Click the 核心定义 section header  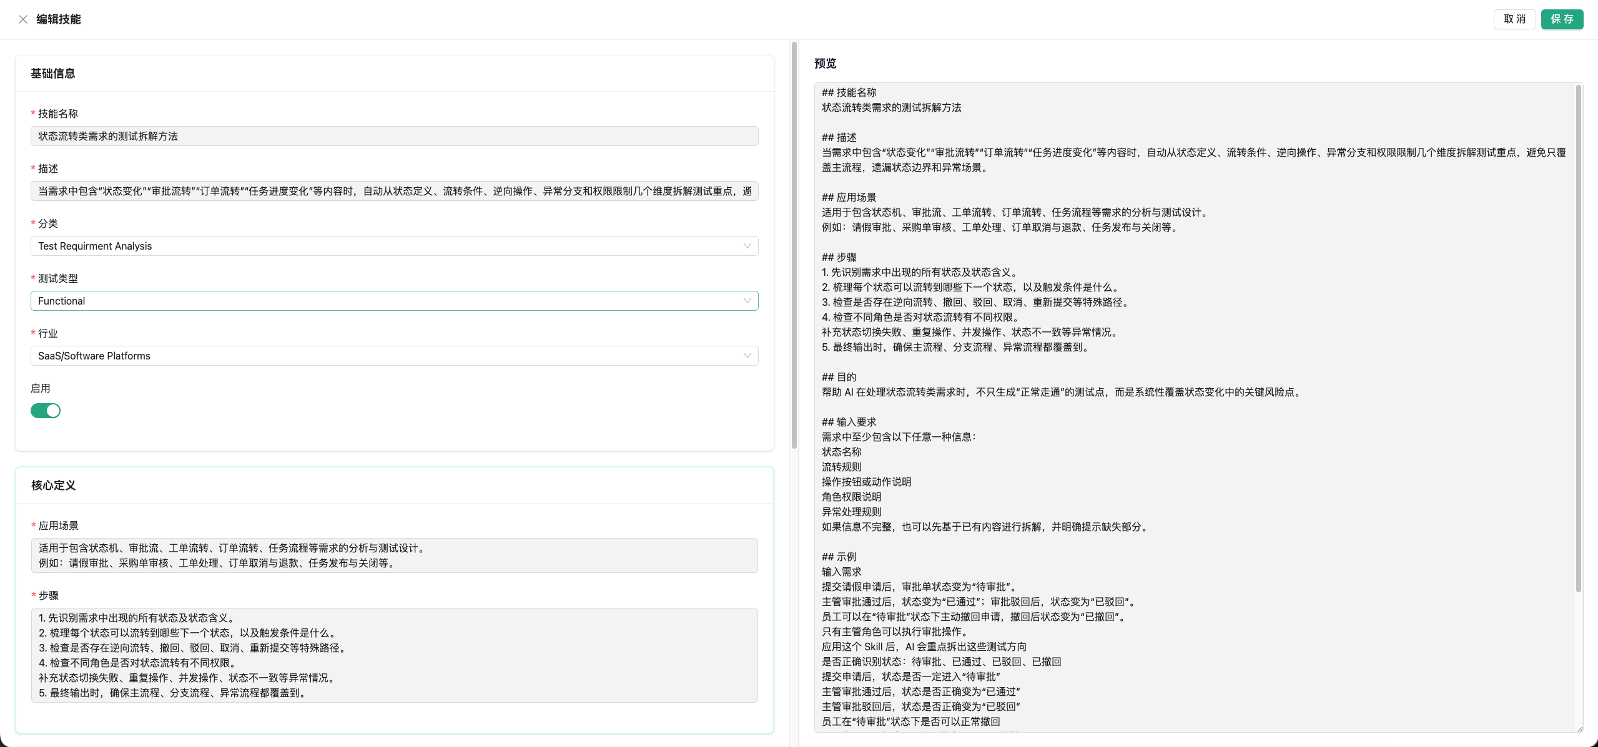[x=52, y=486]
